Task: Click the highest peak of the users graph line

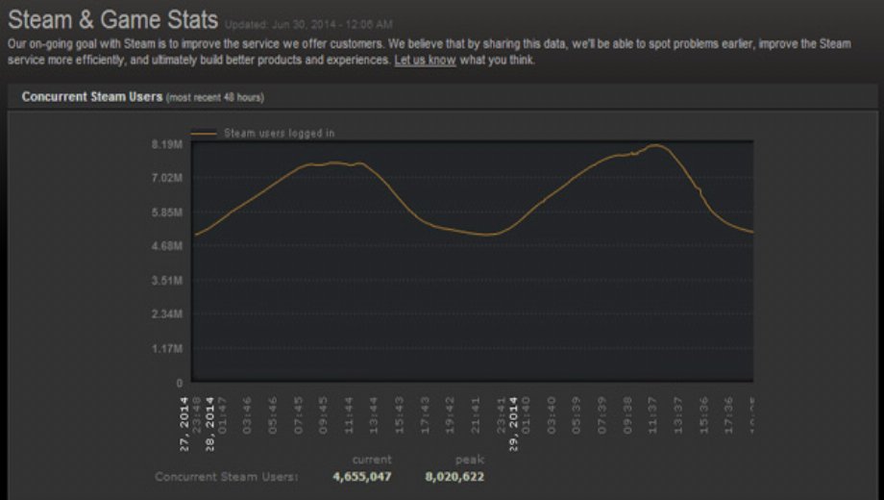Action: click(655, 145)
